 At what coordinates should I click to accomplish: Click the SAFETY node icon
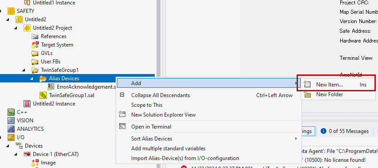pos(11,11)
